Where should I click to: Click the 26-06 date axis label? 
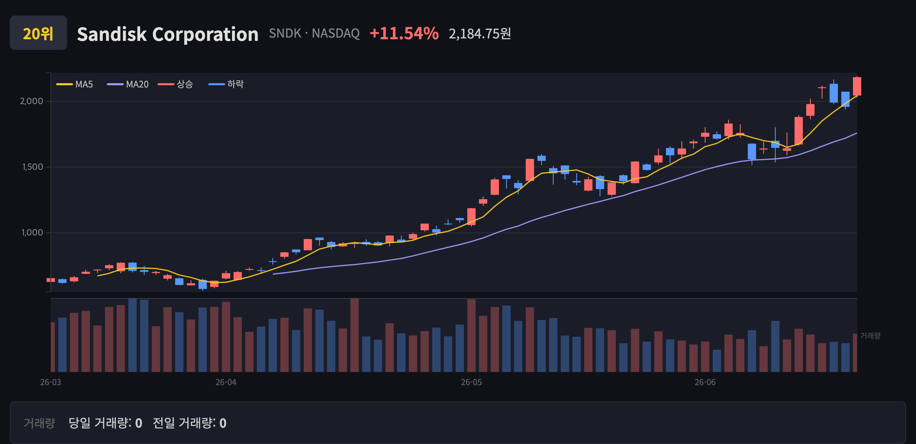(705, 382)
